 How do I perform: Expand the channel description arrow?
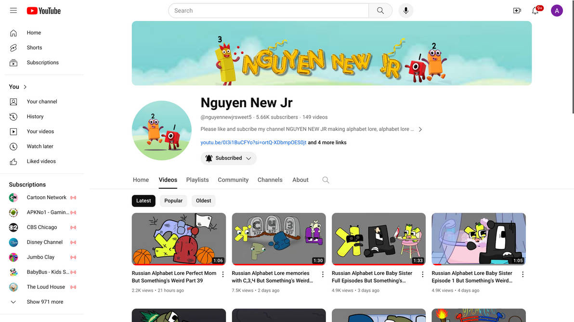pos(420,129)
